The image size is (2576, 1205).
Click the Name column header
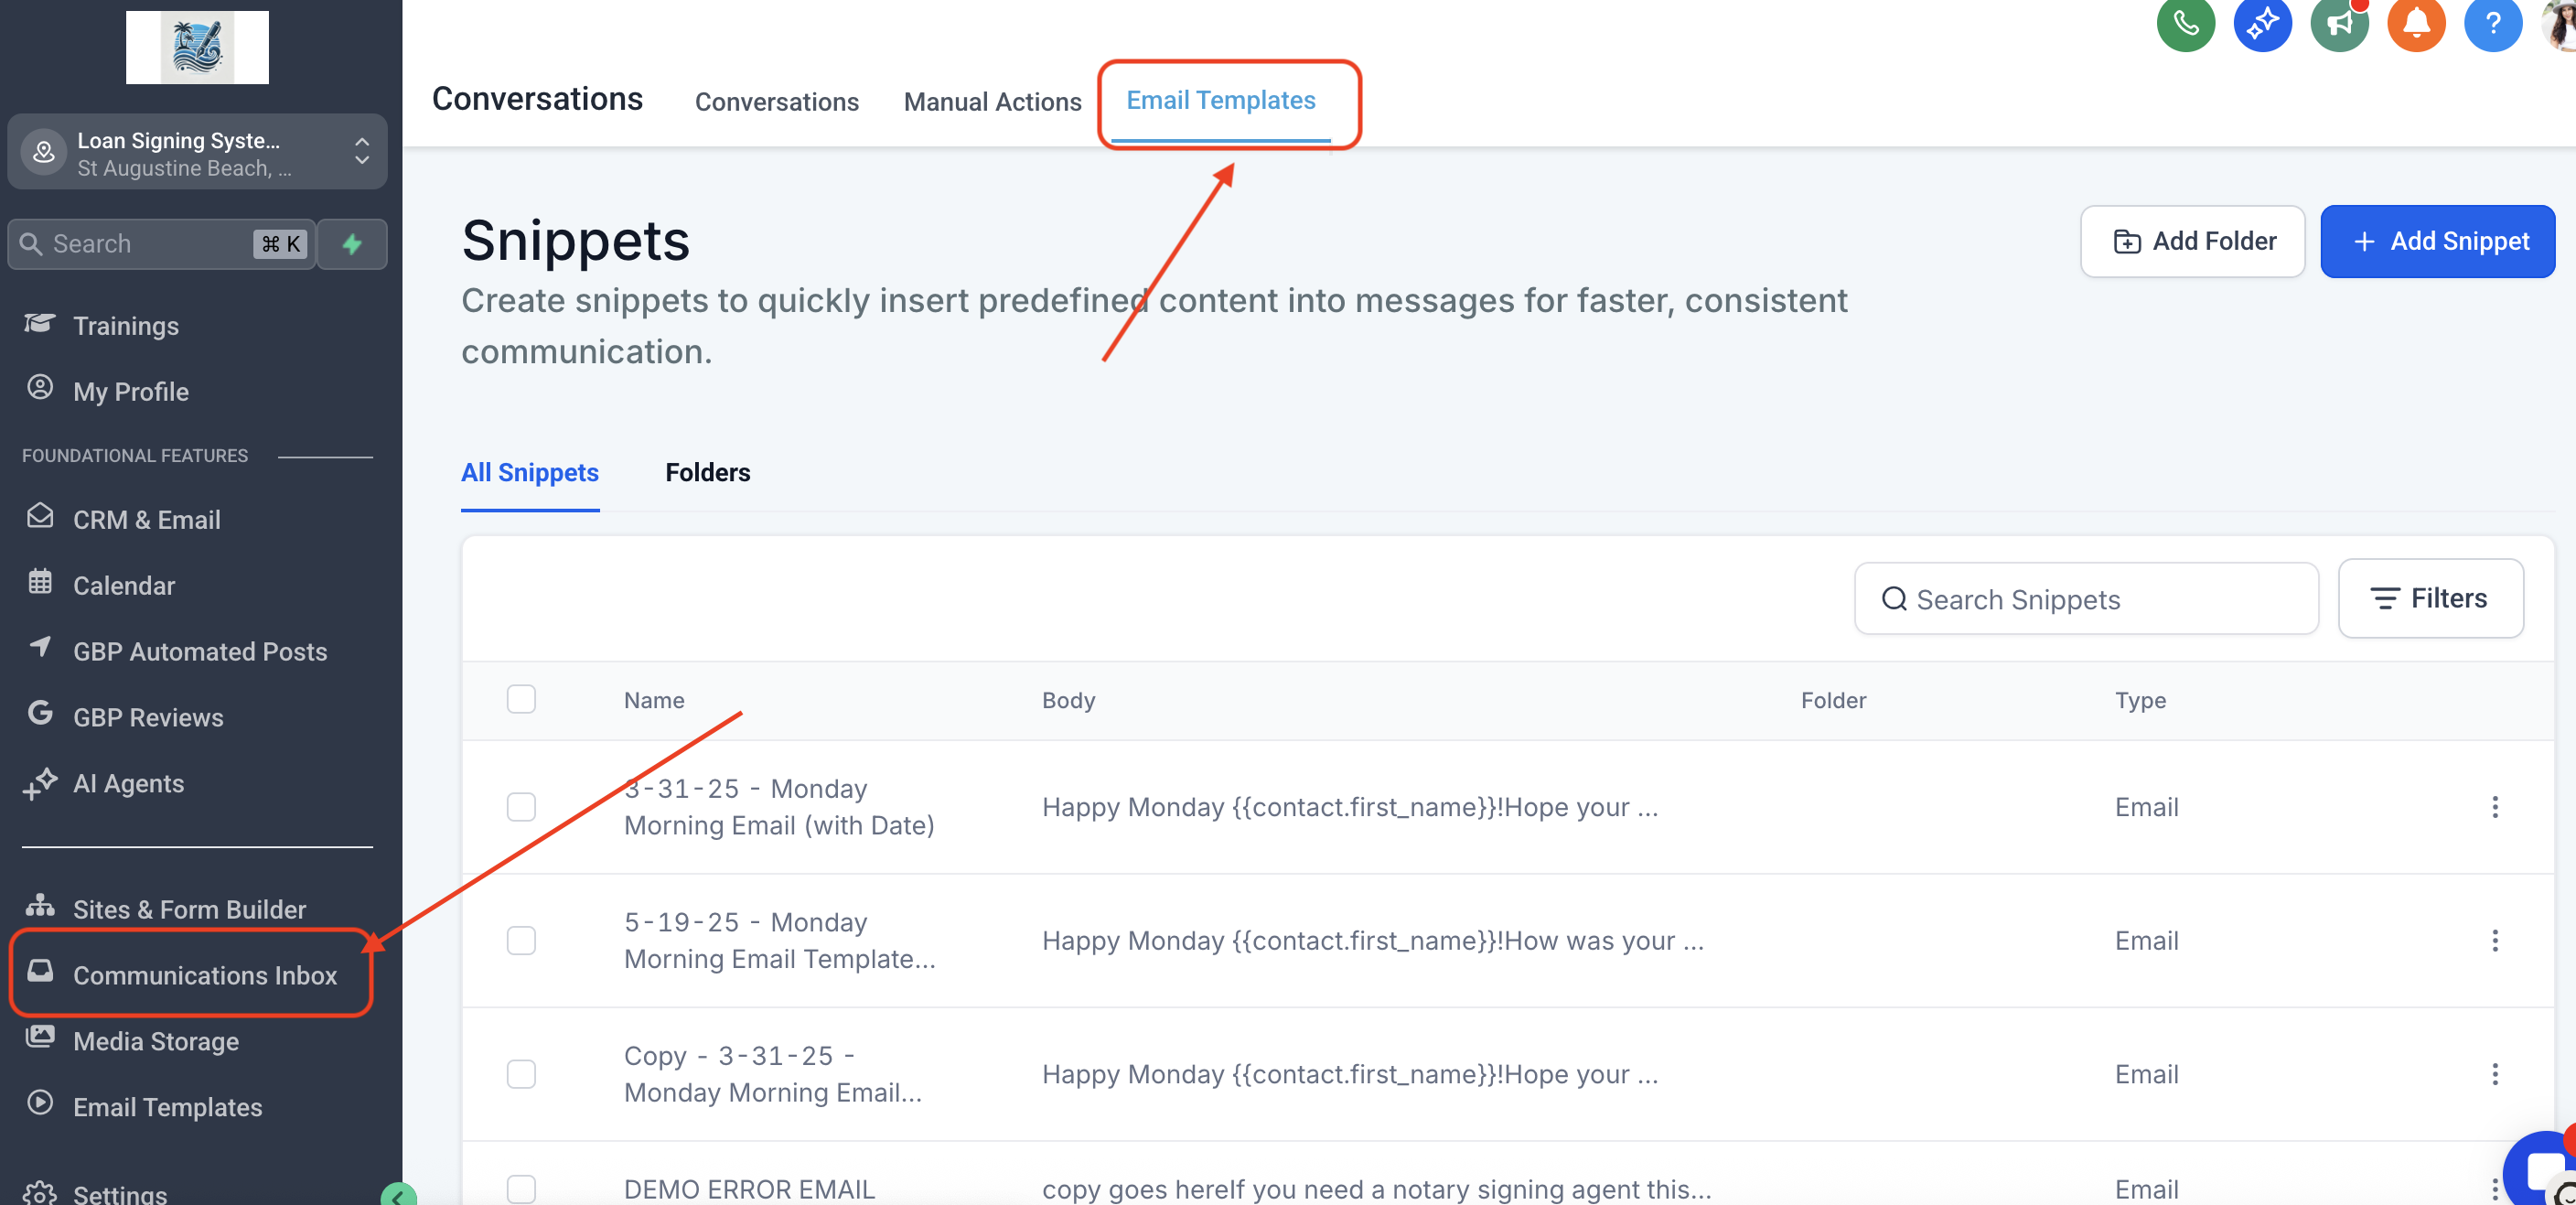coord(654,700)
